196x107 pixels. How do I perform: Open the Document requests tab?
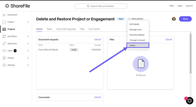66,29
